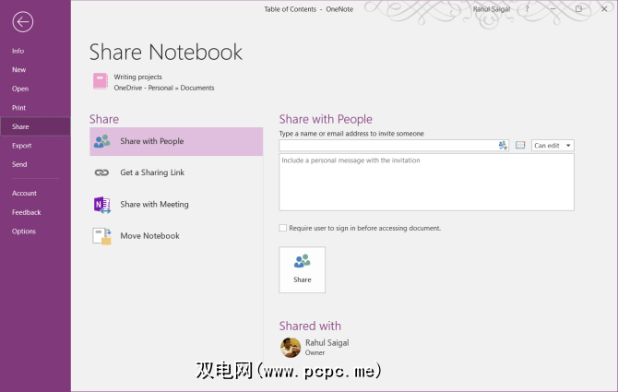The image size is (618, 392).
Task: Click the personal message text box
Action: [426, 182]
